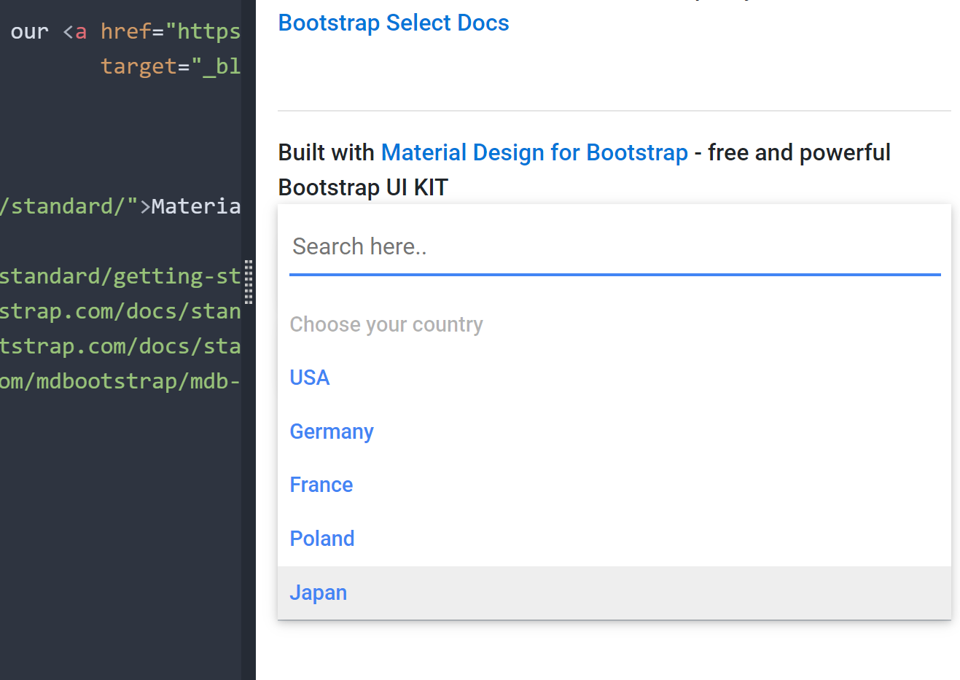Click the Choose your country placeholder option

(x=386, y=324)
